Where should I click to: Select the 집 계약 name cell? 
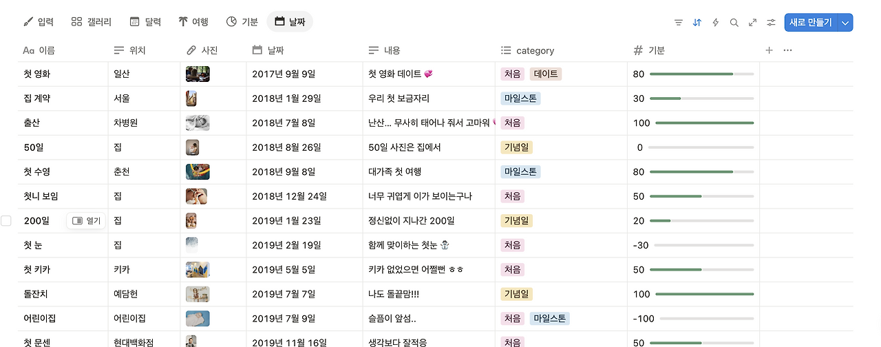pos(63,98)
